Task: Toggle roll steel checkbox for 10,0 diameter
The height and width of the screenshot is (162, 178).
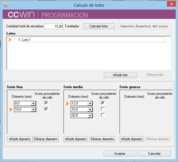Action: point(46,109)
